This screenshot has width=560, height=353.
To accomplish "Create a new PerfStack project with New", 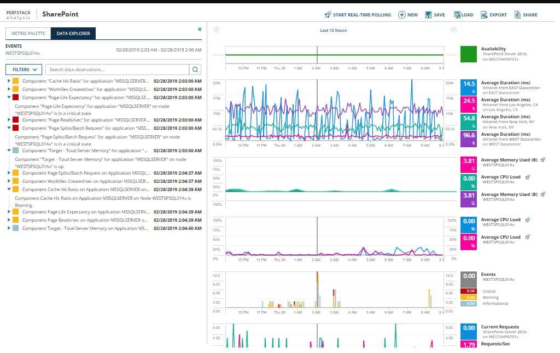I will [x=408, y=15].
